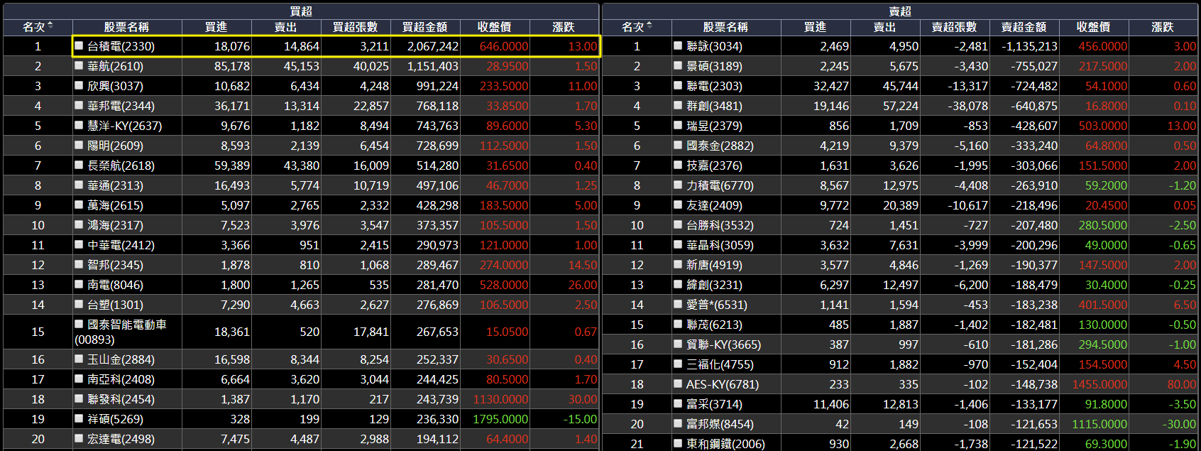Open stock 長榮航(2618)
This screenshot has width=1201, height=451.
click(121, 165)
